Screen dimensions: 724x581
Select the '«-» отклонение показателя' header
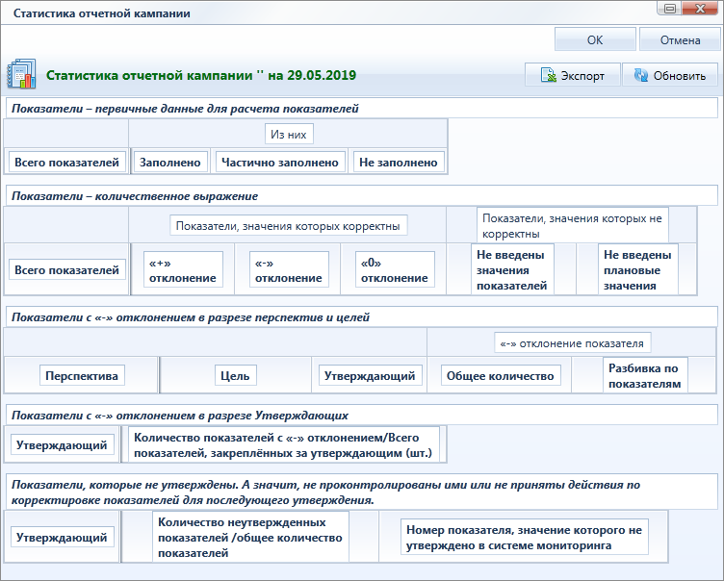pos(572,343)
